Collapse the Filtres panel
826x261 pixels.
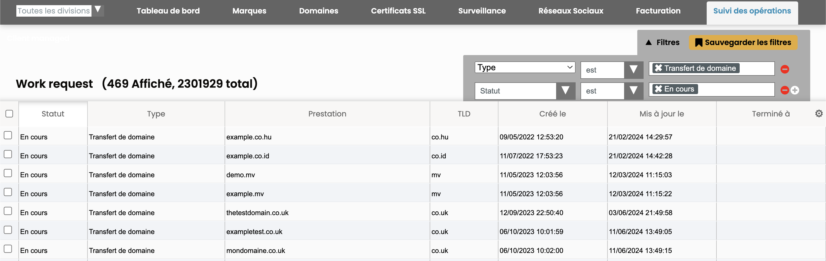663,42
